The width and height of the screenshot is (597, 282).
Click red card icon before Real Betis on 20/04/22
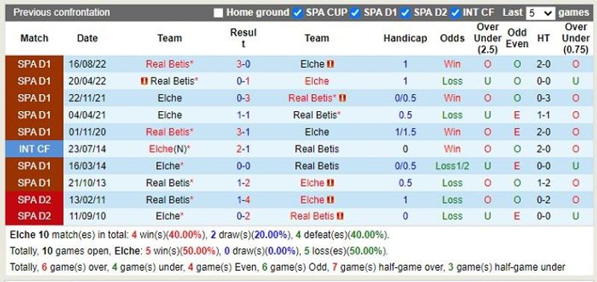144,81
